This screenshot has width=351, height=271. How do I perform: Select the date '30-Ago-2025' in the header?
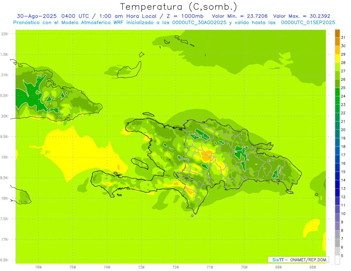coord(37,16)
